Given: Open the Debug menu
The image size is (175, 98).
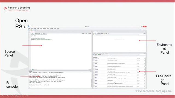Looking at the screenshot, I should 51,28.
